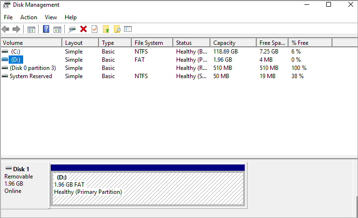358x218 pixels.
Task: Open the Action menu
Action: pyautogui.click(x=28, y=17)
